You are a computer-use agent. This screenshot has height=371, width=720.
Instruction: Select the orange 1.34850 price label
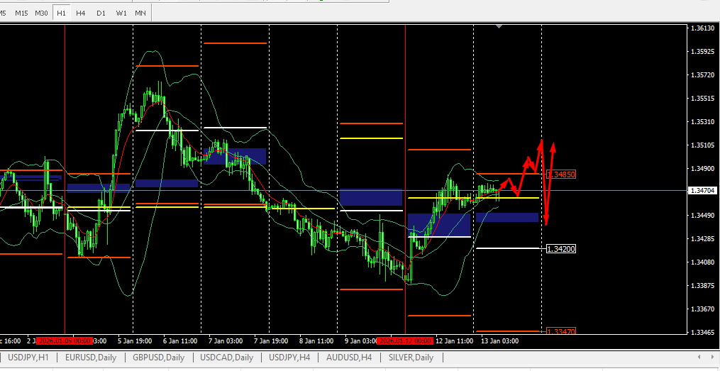click(560, 175)
